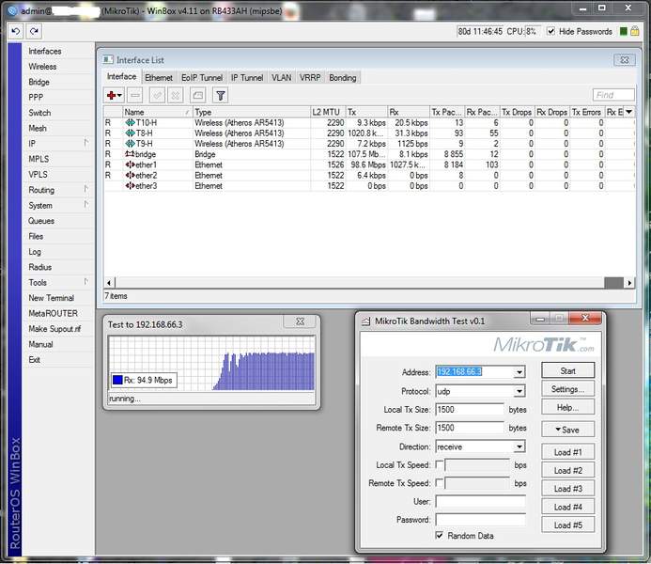Click the ether3 ethernet icon

[130, 185]
